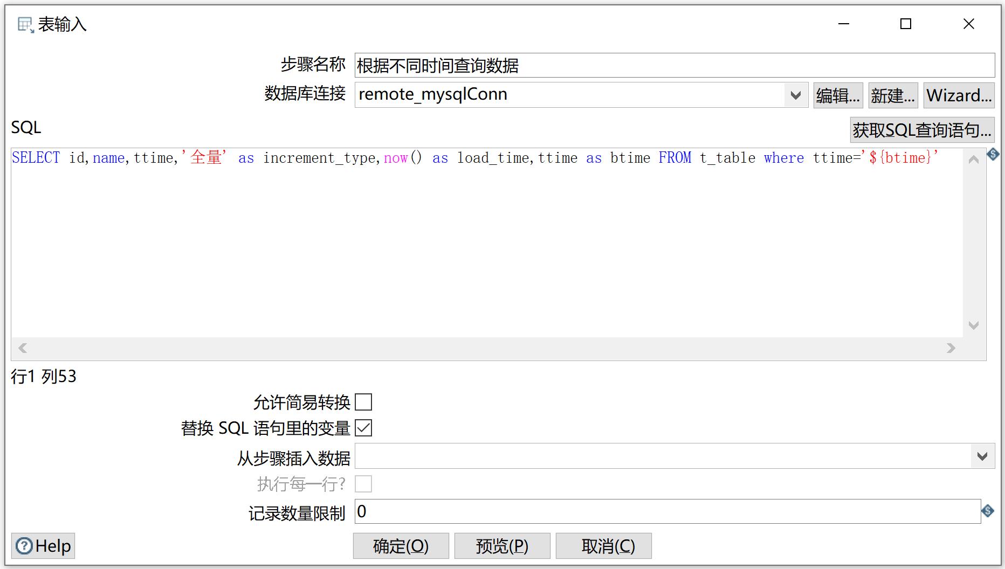Viewport: 1005px width, 569px height.
Task: Click the 行1 列53 cursor position label
Action: (44, 376)
